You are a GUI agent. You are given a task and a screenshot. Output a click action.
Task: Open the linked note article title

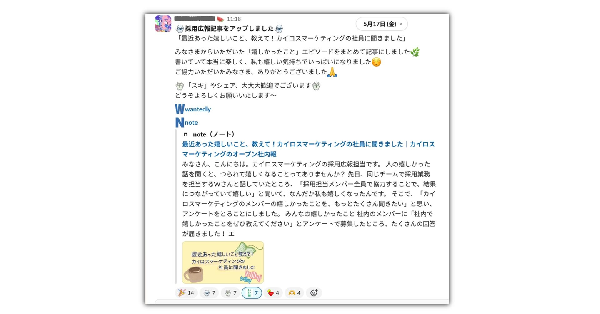click(308, 149)
